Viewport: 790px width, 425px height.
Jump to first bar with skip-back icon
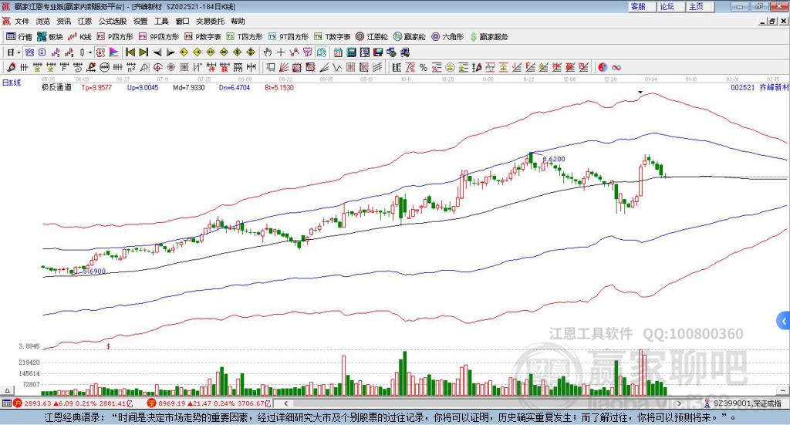pos(130,52)
